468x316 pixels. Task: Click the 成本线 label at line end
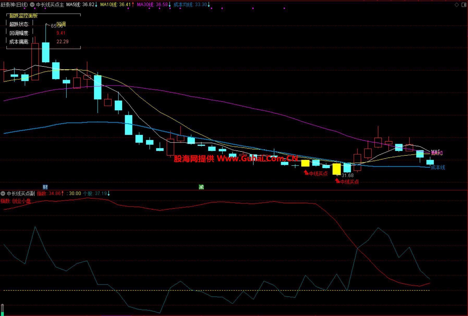tap(438, 167)
